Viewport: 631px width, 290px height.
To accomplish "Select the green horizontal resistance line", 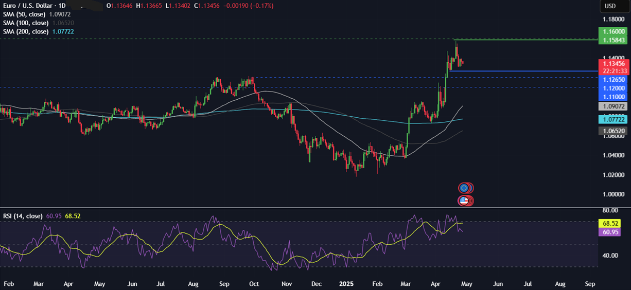I will click(525, 40).
